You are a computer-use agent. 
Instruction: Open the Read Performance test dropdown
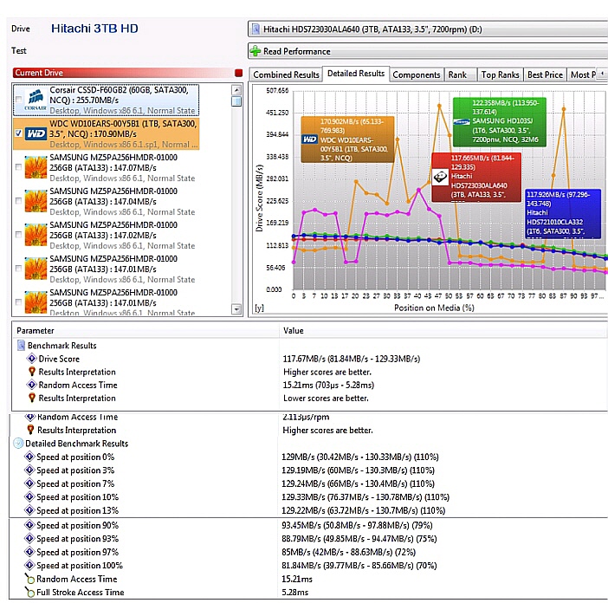click(428, 51)
